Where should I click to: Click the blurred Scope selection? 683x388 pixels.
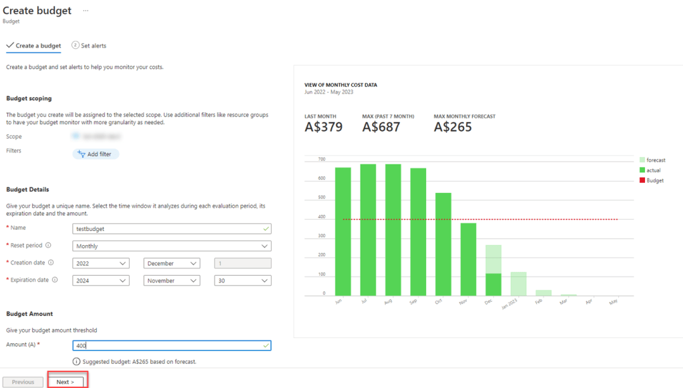click(97, 136)
